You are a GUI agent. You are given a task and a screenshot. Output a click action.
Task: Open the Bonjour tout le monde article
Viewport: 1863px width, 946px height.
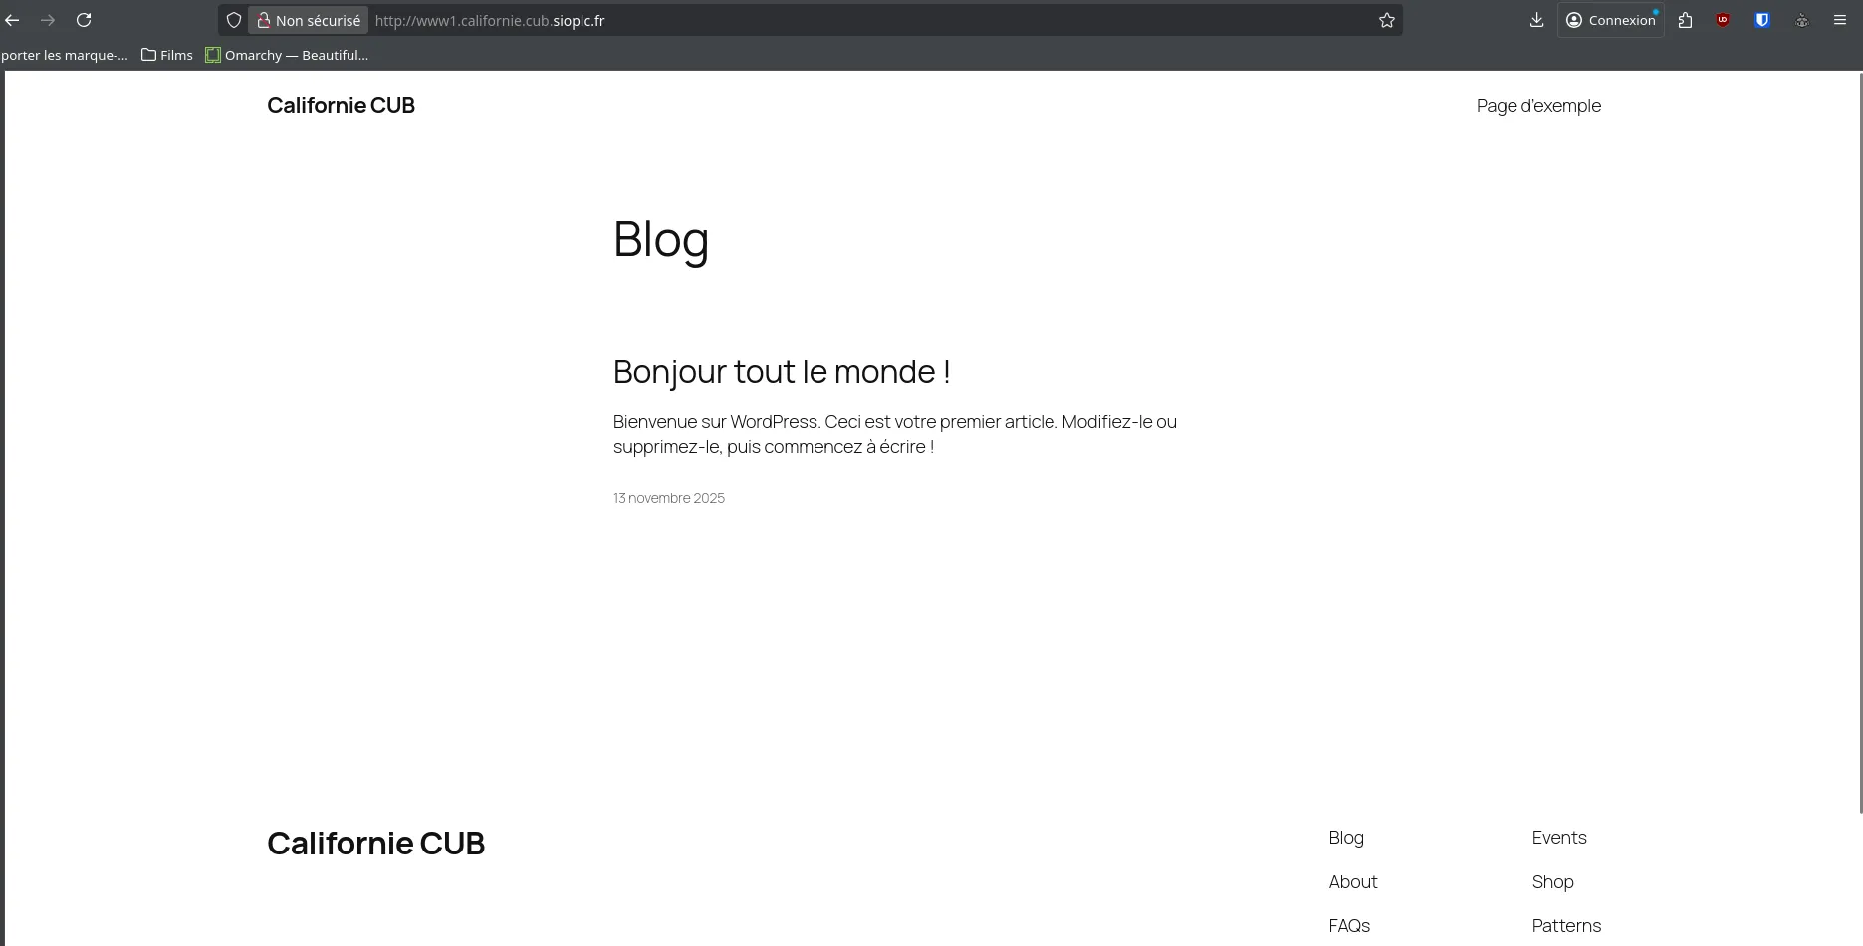pos(781,372)
